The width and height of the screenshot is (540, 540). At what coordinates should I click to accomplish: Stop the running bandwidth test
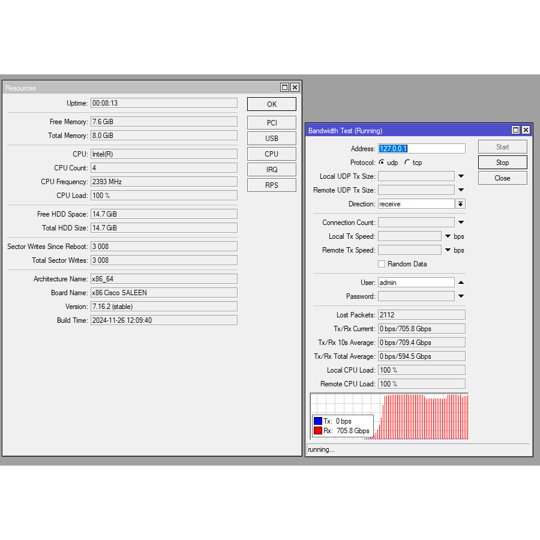(x=502, y=163)
